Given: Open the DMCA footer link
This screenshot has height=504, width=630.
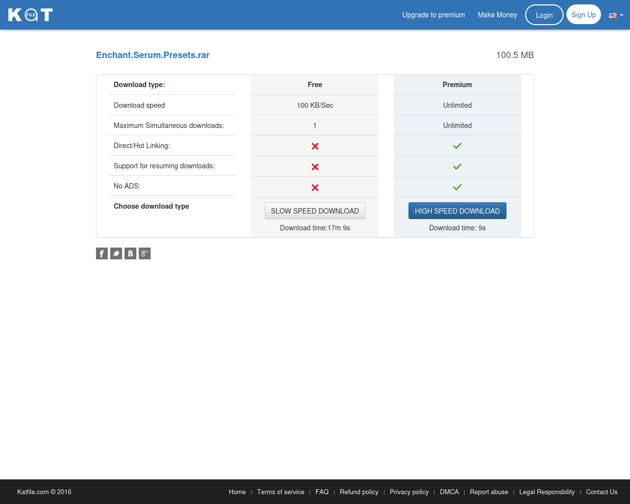Looking at the screenshot, I should pos(449,492).
